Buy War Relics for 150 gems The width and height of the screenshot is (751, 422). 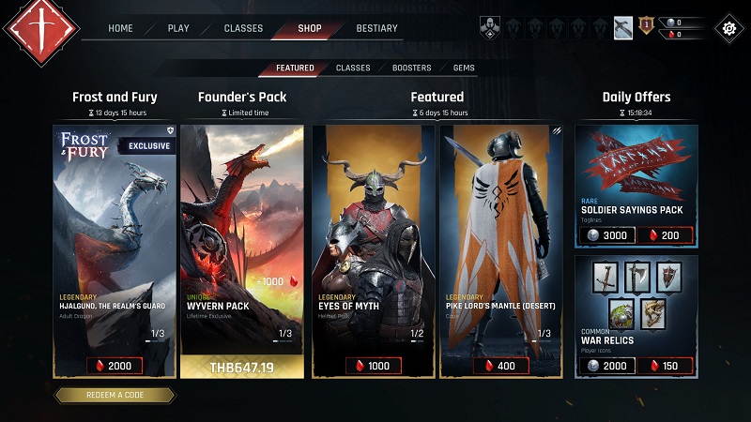coord(665,366)
